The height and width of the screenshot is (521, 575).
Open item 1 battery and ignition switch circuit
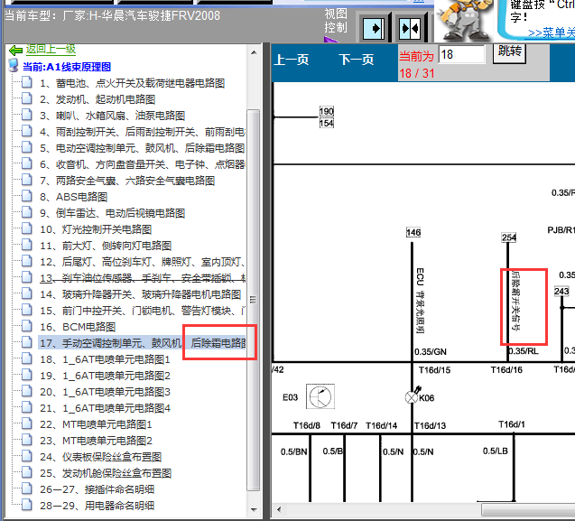(132, 83)
